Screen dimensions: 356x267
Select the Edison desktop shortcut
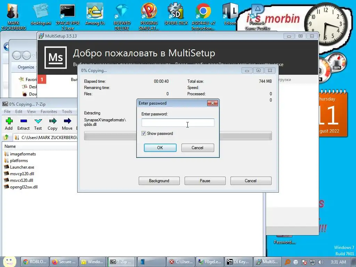click(230, 14)
